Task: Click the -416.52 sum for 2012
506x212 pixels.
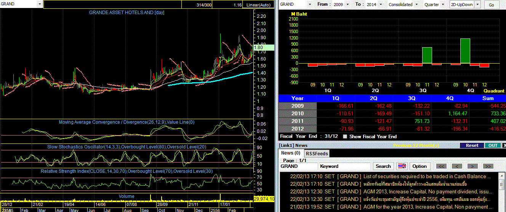Action: [x=497, y=129]
